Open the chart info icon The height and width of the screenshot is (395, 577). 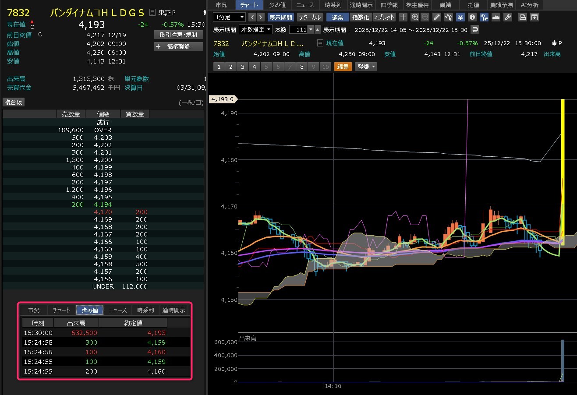[x=472, y=17]
